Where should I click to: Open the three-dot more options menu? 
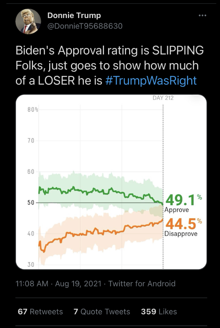(202, 15)
